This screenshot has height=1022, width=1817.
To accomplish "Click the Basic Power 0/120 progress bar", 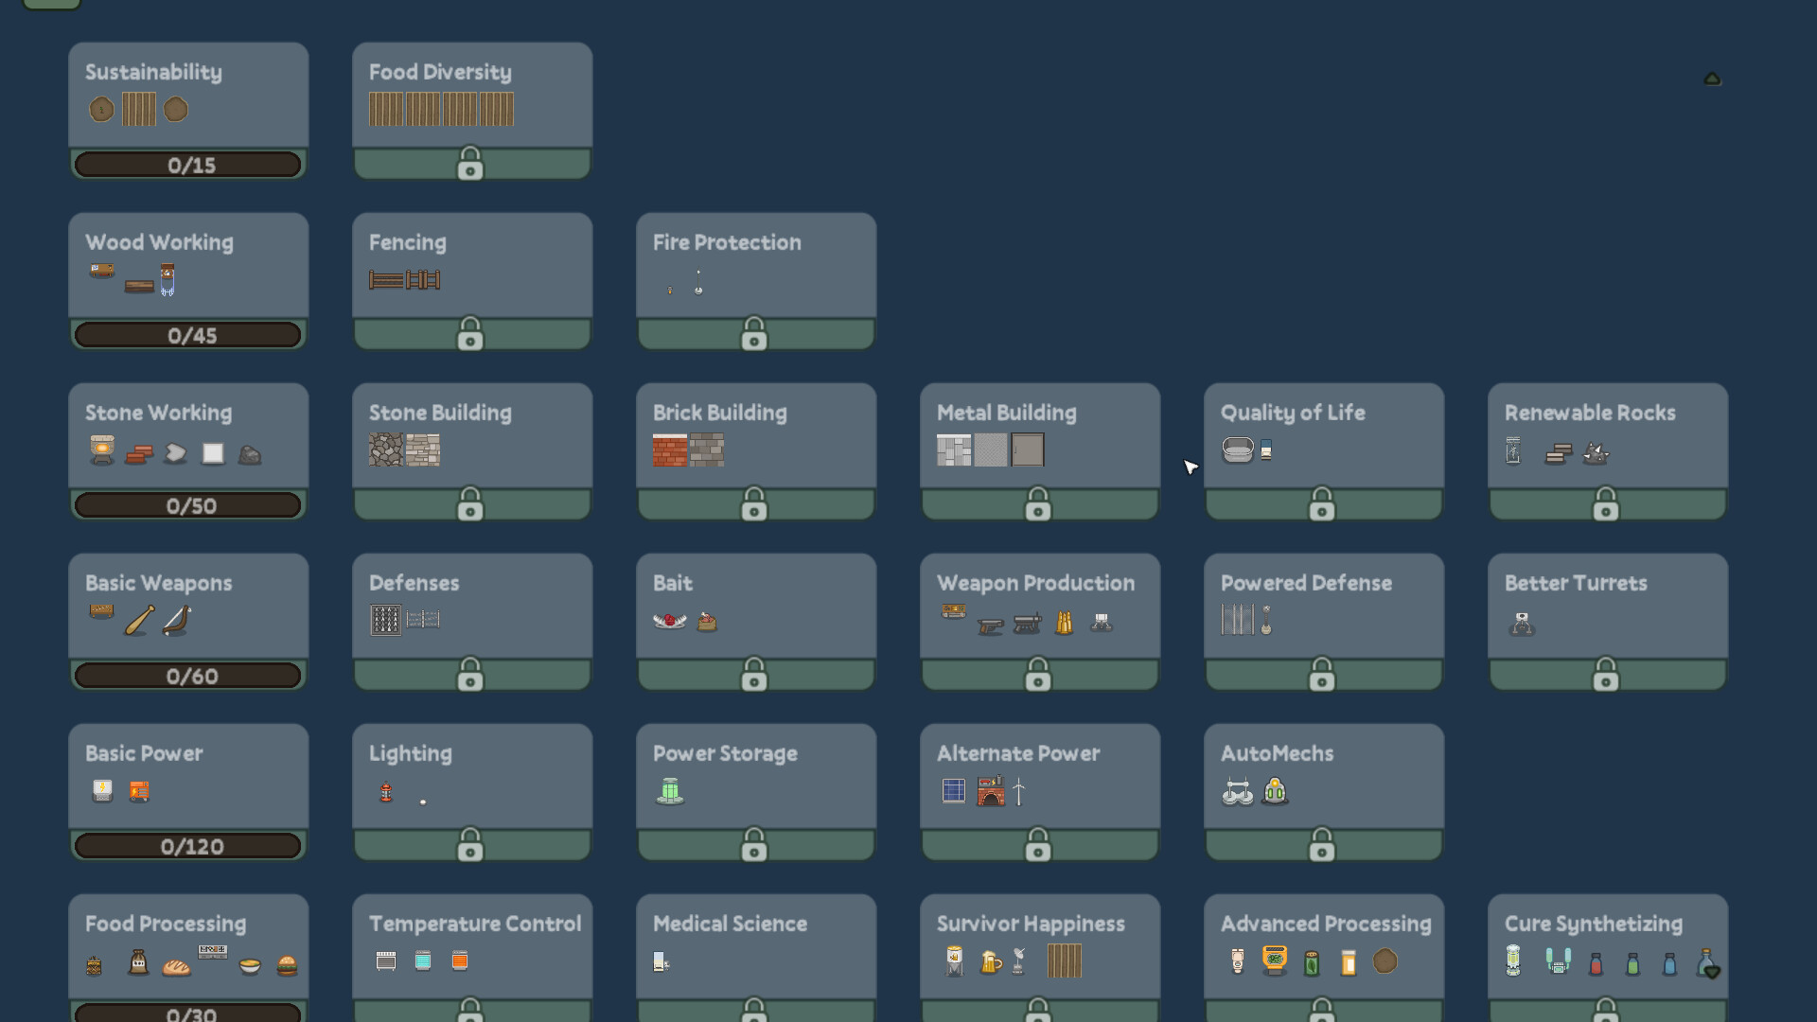I will tap(188, 846).
